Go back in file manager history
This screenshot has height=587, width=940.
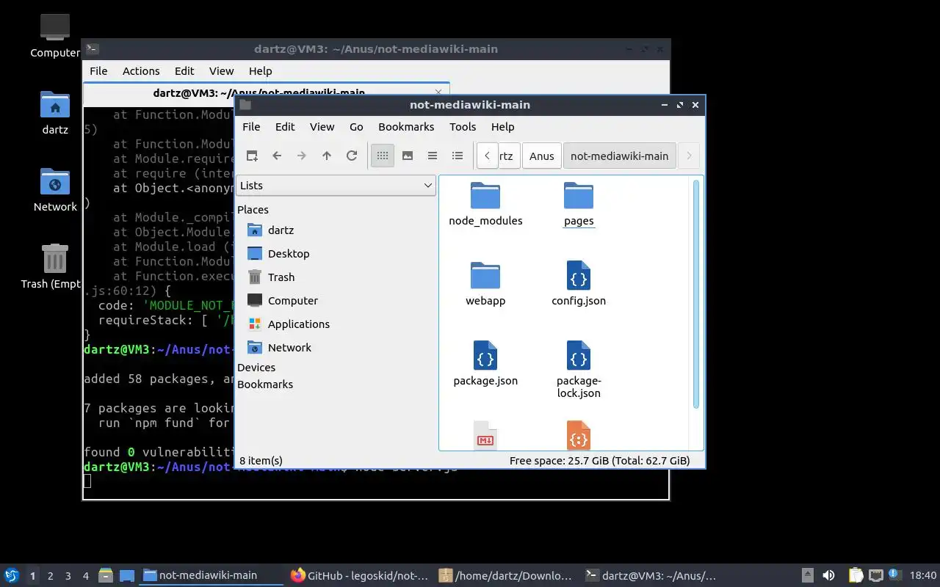pyautogui.click(x=277, y=156)
